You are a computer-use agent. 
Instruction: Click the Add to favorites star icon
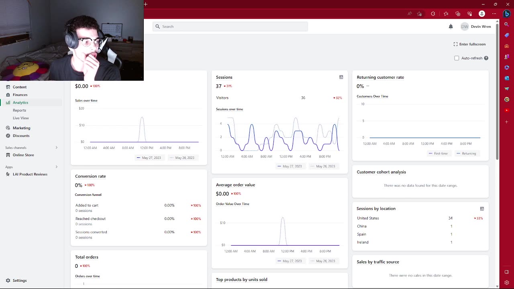coord(419,14)
